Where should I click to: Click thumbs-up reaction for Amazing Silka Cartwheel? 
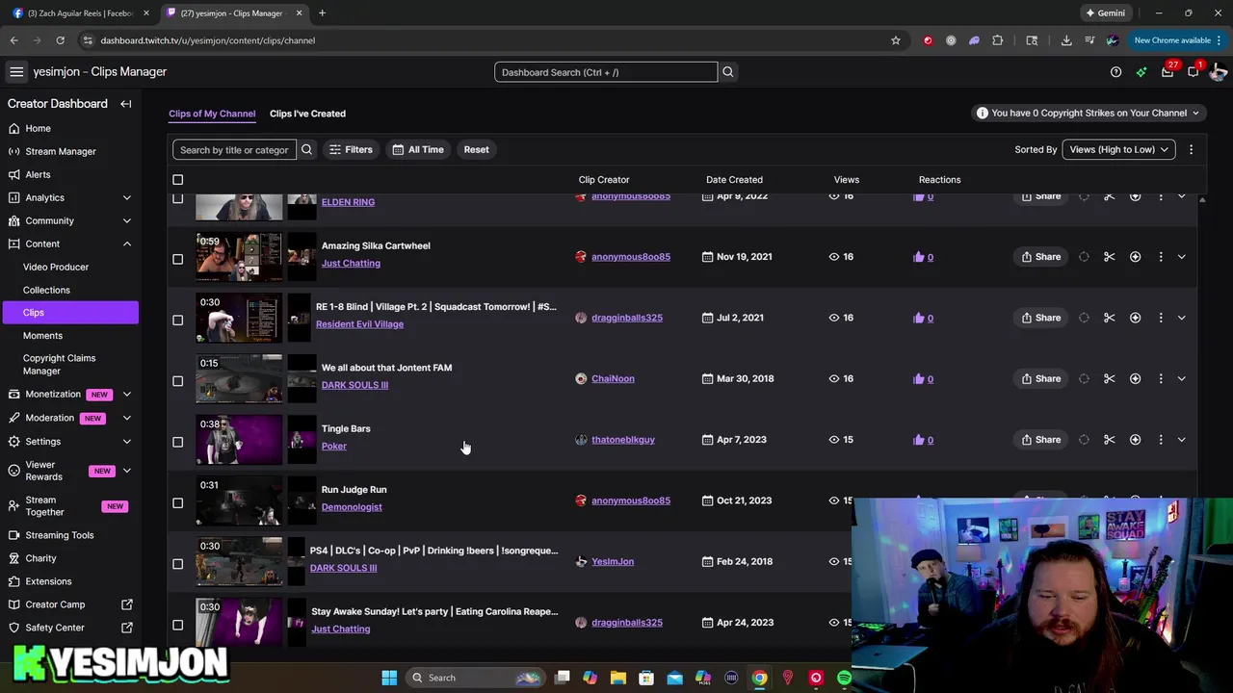pos(918,257)
